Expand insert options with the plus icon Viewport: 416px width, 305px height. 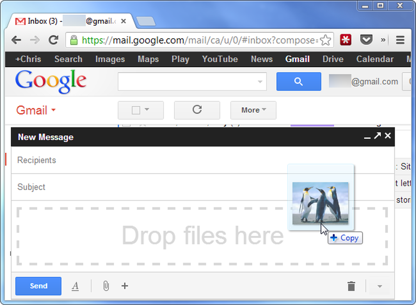coord(125,286)
